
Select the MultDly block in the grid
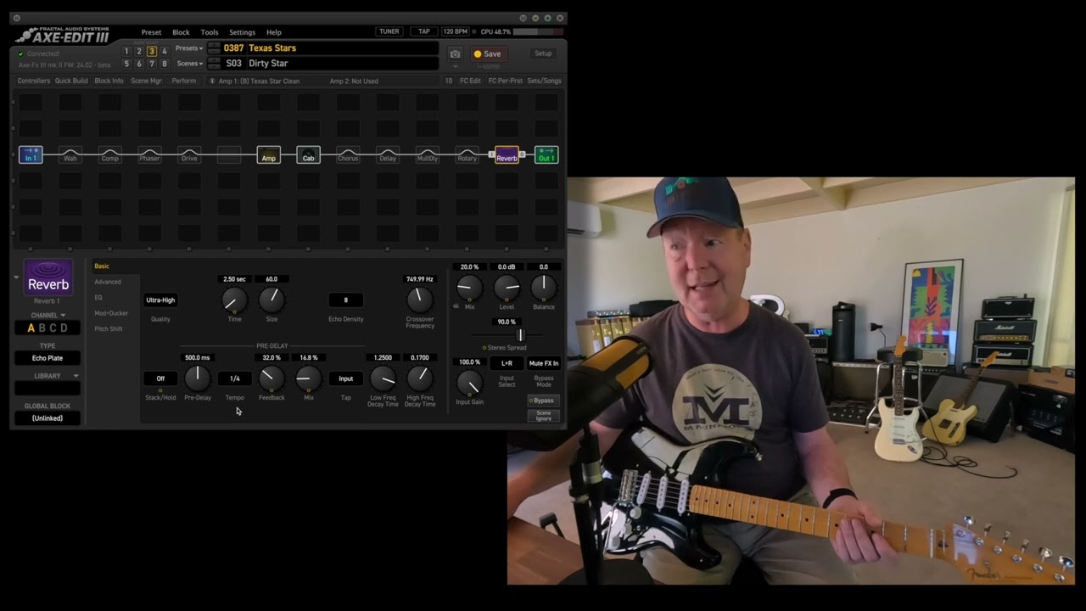[428, 155]
